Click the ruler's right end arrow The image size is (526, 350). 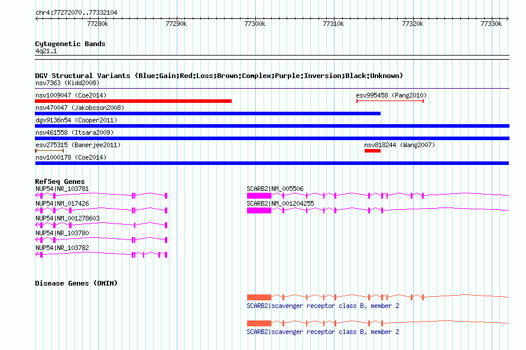click(x=508, y=19)
